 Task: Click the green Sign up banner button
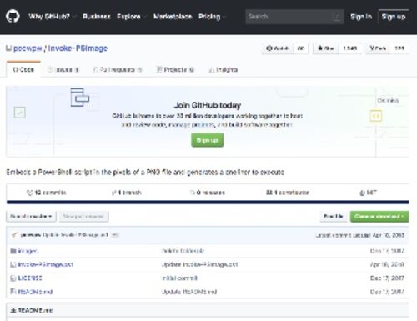pos(207,140)
